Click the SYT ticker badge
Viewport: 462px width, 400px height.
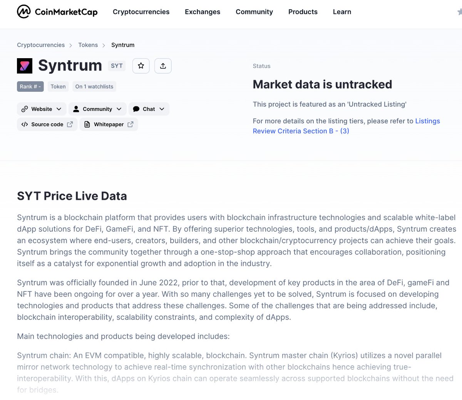[x=117, y=66]
